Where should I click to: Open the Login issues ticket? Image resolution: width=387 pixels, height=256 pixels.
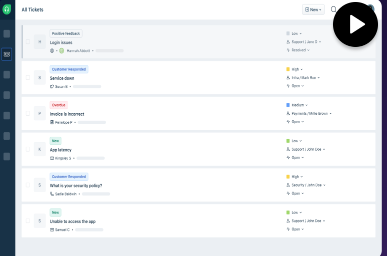tap(61, 42)
